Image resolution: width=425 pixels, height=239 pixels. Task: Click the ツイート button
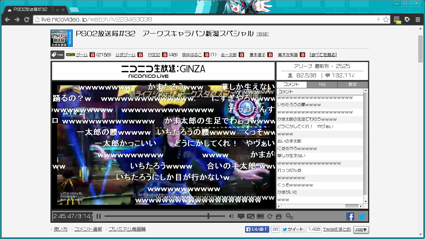pyautogui.click(x=293, y=229)
